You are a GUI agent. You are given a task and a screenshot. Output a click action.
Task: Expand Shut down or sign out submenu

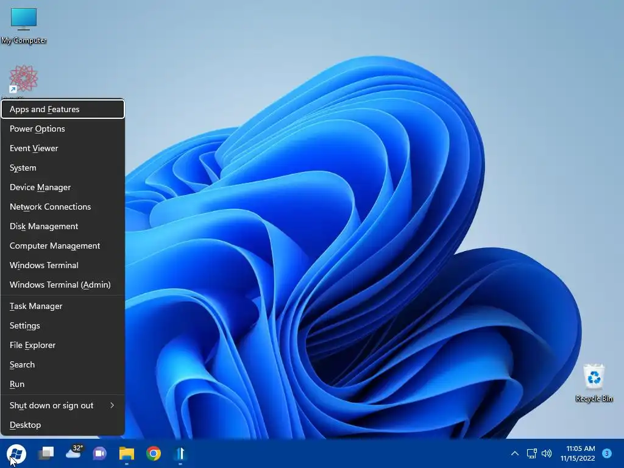point(63,405)
